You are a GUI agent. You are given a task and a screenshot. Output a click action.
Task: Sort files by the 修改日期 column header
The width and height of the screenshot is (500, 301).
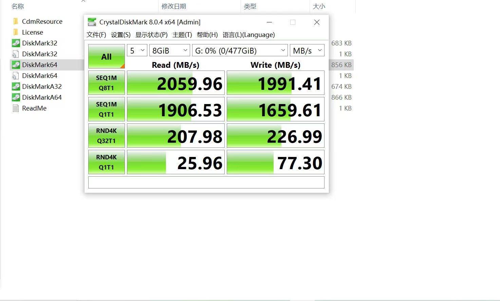[x=174, y=6]
